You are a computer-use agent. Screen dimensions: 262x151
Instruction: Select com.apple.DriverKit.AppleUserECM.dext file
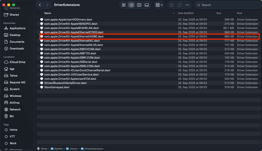149,79
